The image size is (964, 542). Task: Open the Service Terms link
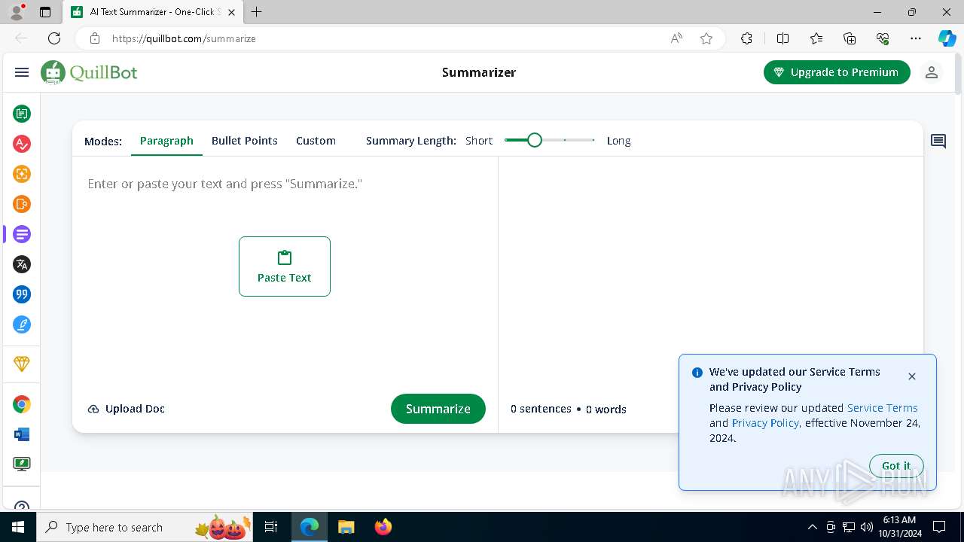pos(883,408)
